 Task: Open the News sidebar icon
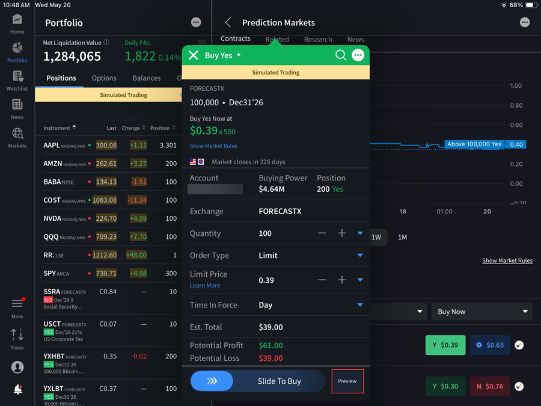click(17, 109)
